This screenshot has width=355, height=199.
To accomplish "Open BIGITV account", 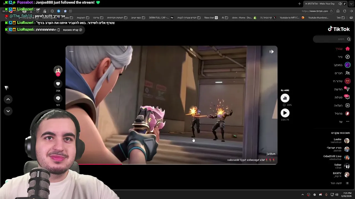I will click(341, 175).
